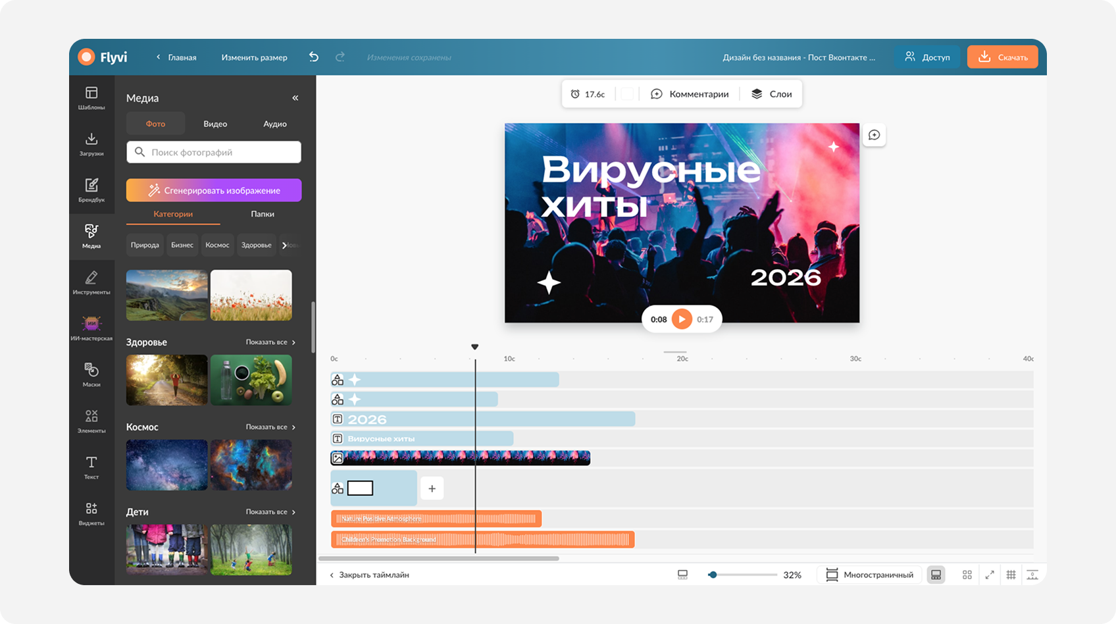Expand Дети with Показать все
Screen dimensions: 1116x624
(270, 512)
